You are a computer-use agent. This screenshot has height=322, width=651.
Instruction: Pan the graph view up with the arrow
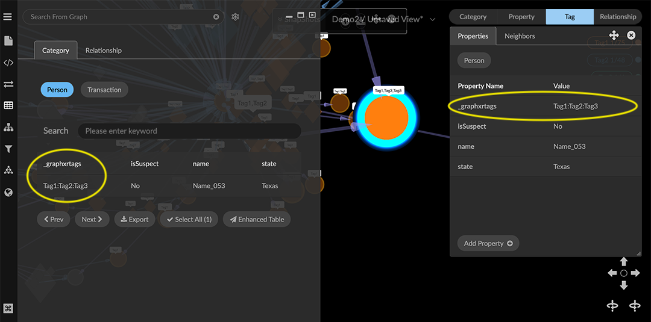624,261
